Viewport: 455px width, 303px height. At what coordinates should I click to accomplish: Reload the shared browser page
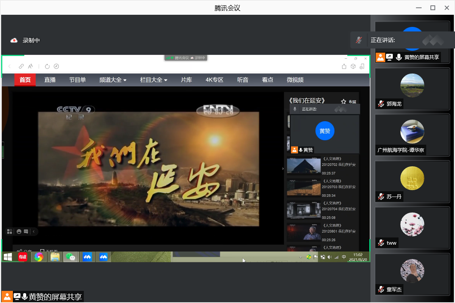click(47, 66)
